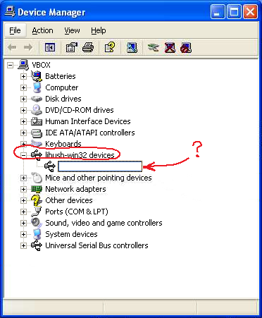Select the Other devices label
Viewport: 262px width, 318px height.
[69, 200]
